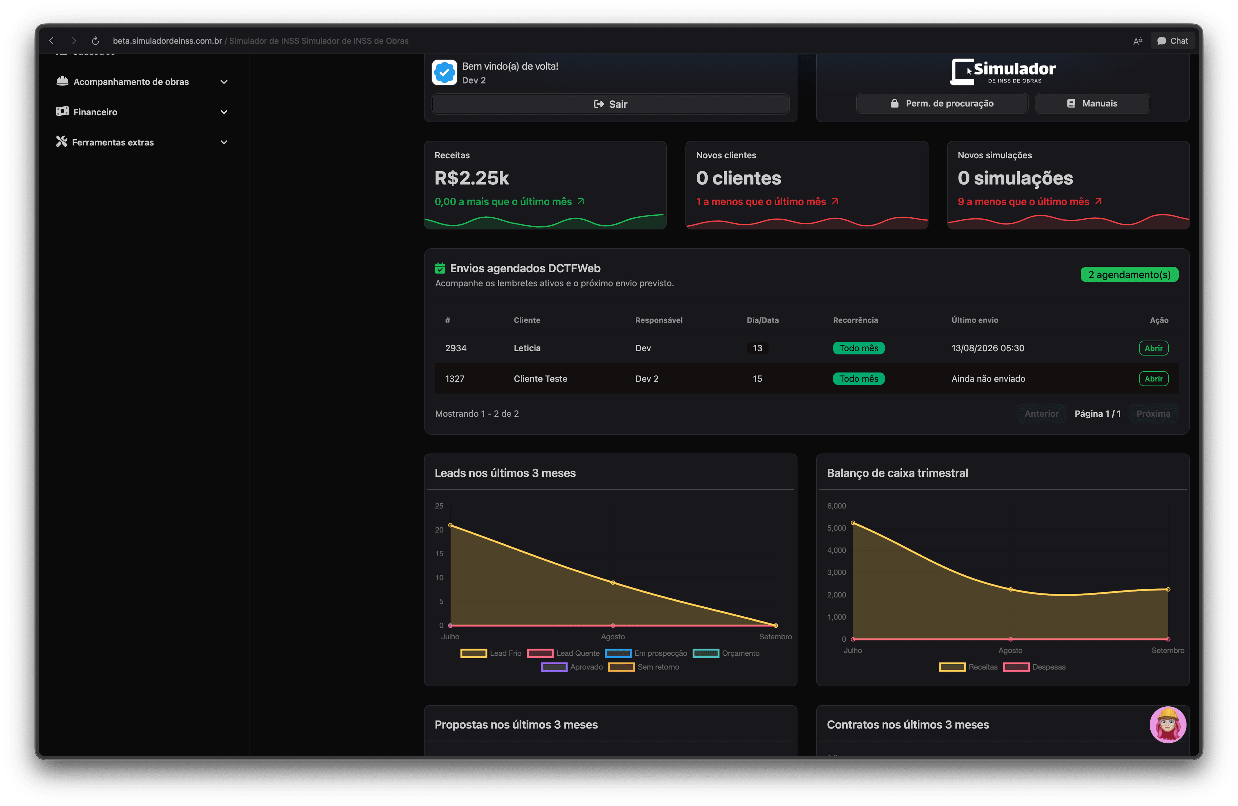Click the Anterior pagination button
1238x806 pixels.
(x=1041, y=414)
